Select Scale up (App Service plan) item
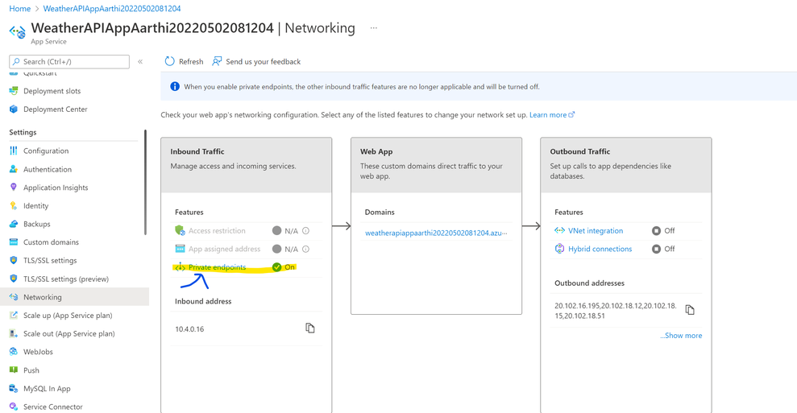 [68, 316]
